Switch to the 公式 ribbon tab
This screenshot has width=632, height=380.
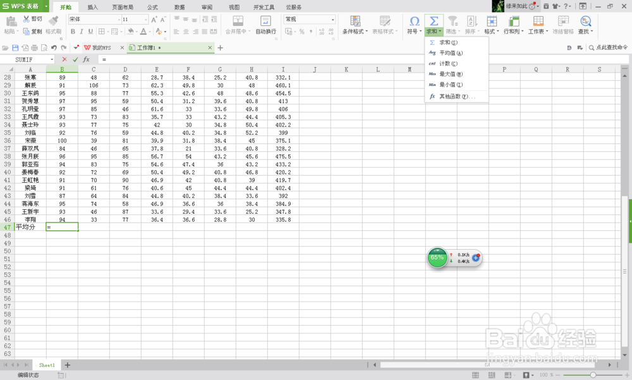(x=152, y=7)
